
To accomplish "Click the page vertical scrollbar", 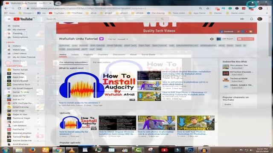I will tap(270, 40).
